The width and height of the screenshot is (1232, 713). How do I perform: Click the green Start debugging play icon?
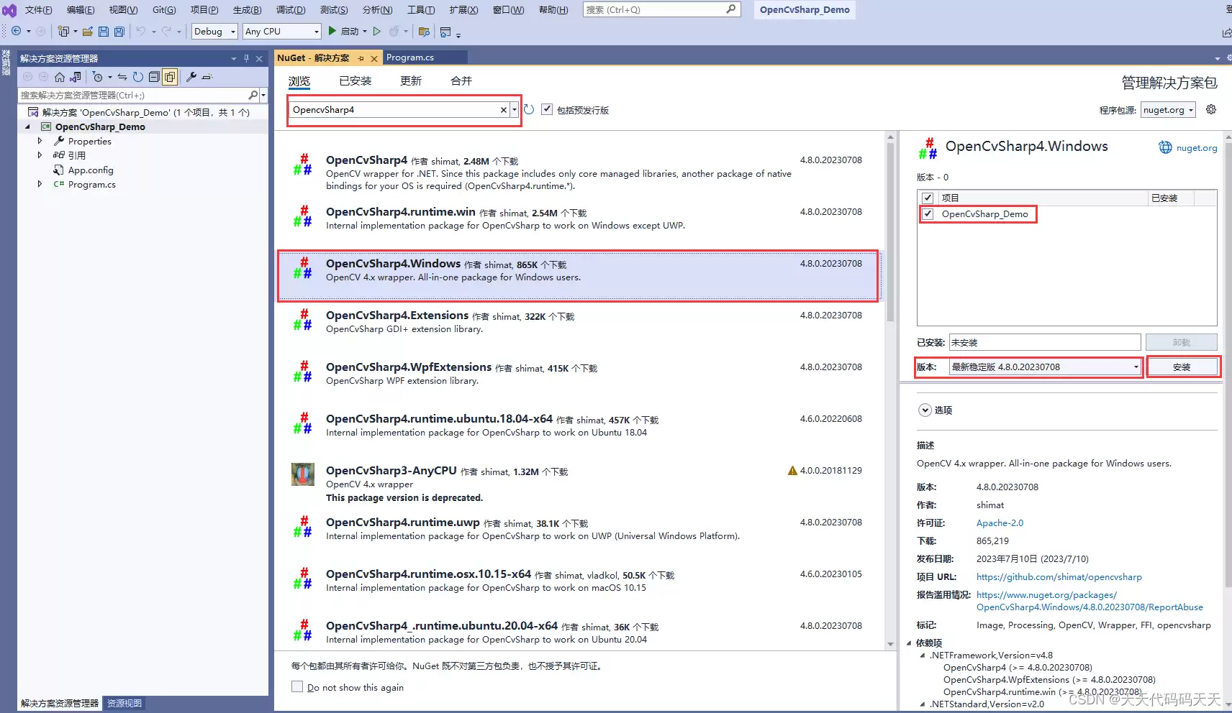332,31
